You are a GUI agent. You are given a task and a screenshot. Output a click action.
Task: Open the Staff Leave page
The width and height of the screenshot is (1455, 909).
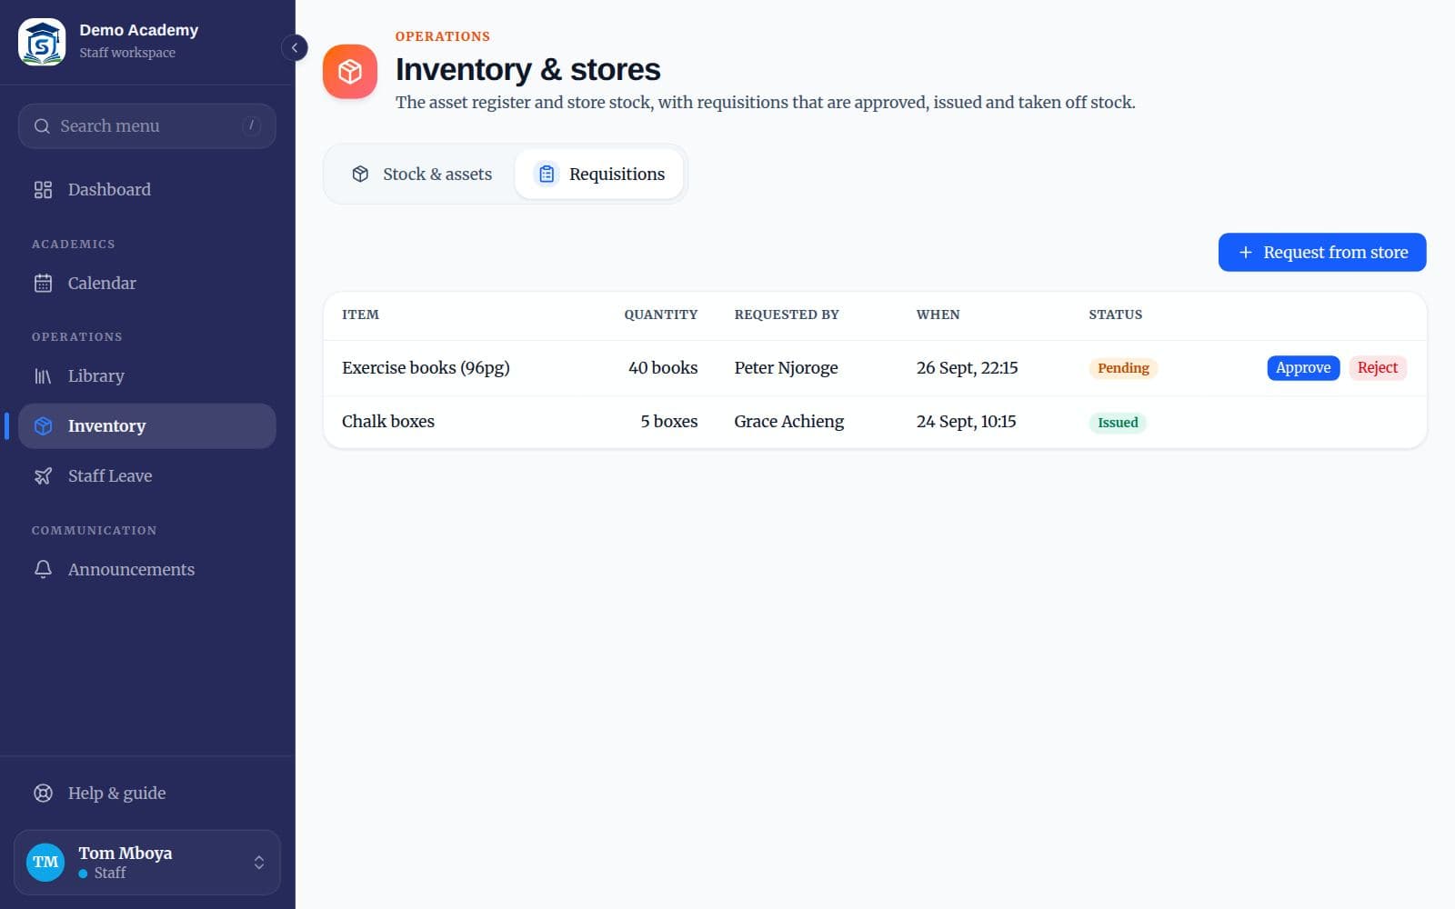coord(146,476)
